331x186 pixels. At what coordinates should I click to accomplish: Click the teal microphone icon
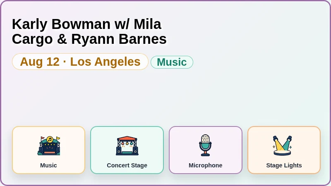[x=205, y=145]
